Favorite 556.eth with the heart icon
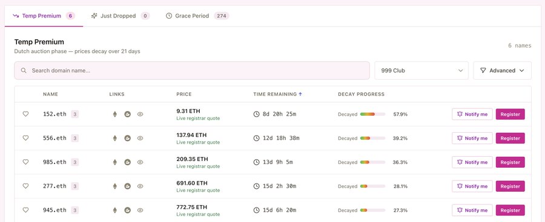This screenshot has width=545, height=222. (25, 138)
